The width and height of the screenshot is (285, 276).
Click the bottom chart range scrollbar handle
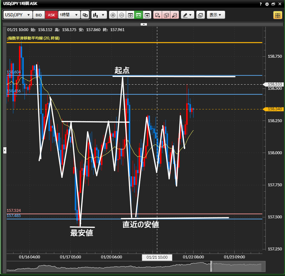pos(212,266)
